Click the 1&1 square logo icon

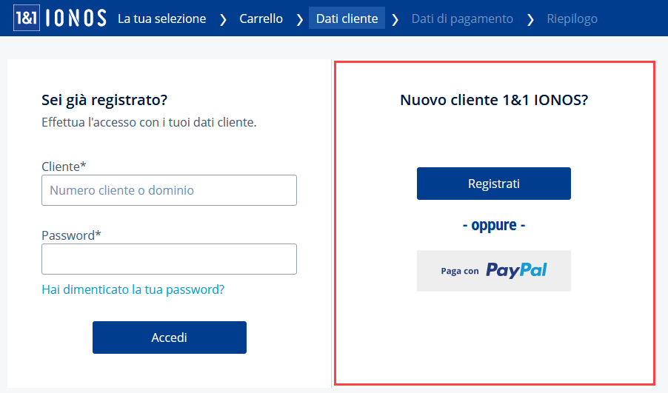(27, 18)
